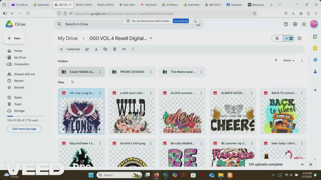Open the Name sort dropdown
This screenshot has height=180, width=321.
coord(289,60)
